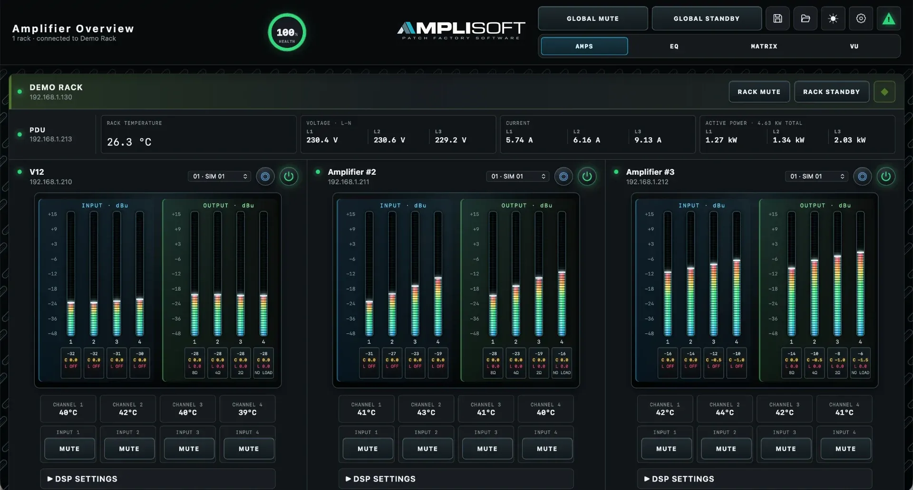Click the identify ring icon for Amplifier #3

(862, 177)
